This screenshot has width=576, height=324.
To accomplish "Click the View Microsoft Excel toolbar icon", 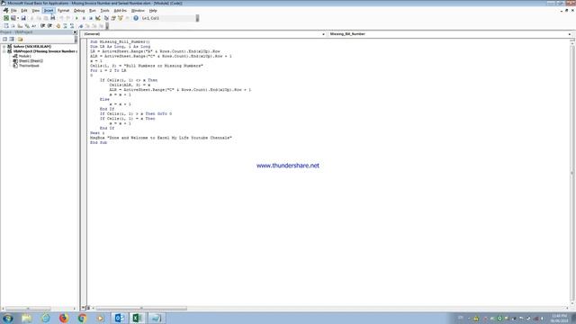I will (6, 18).
